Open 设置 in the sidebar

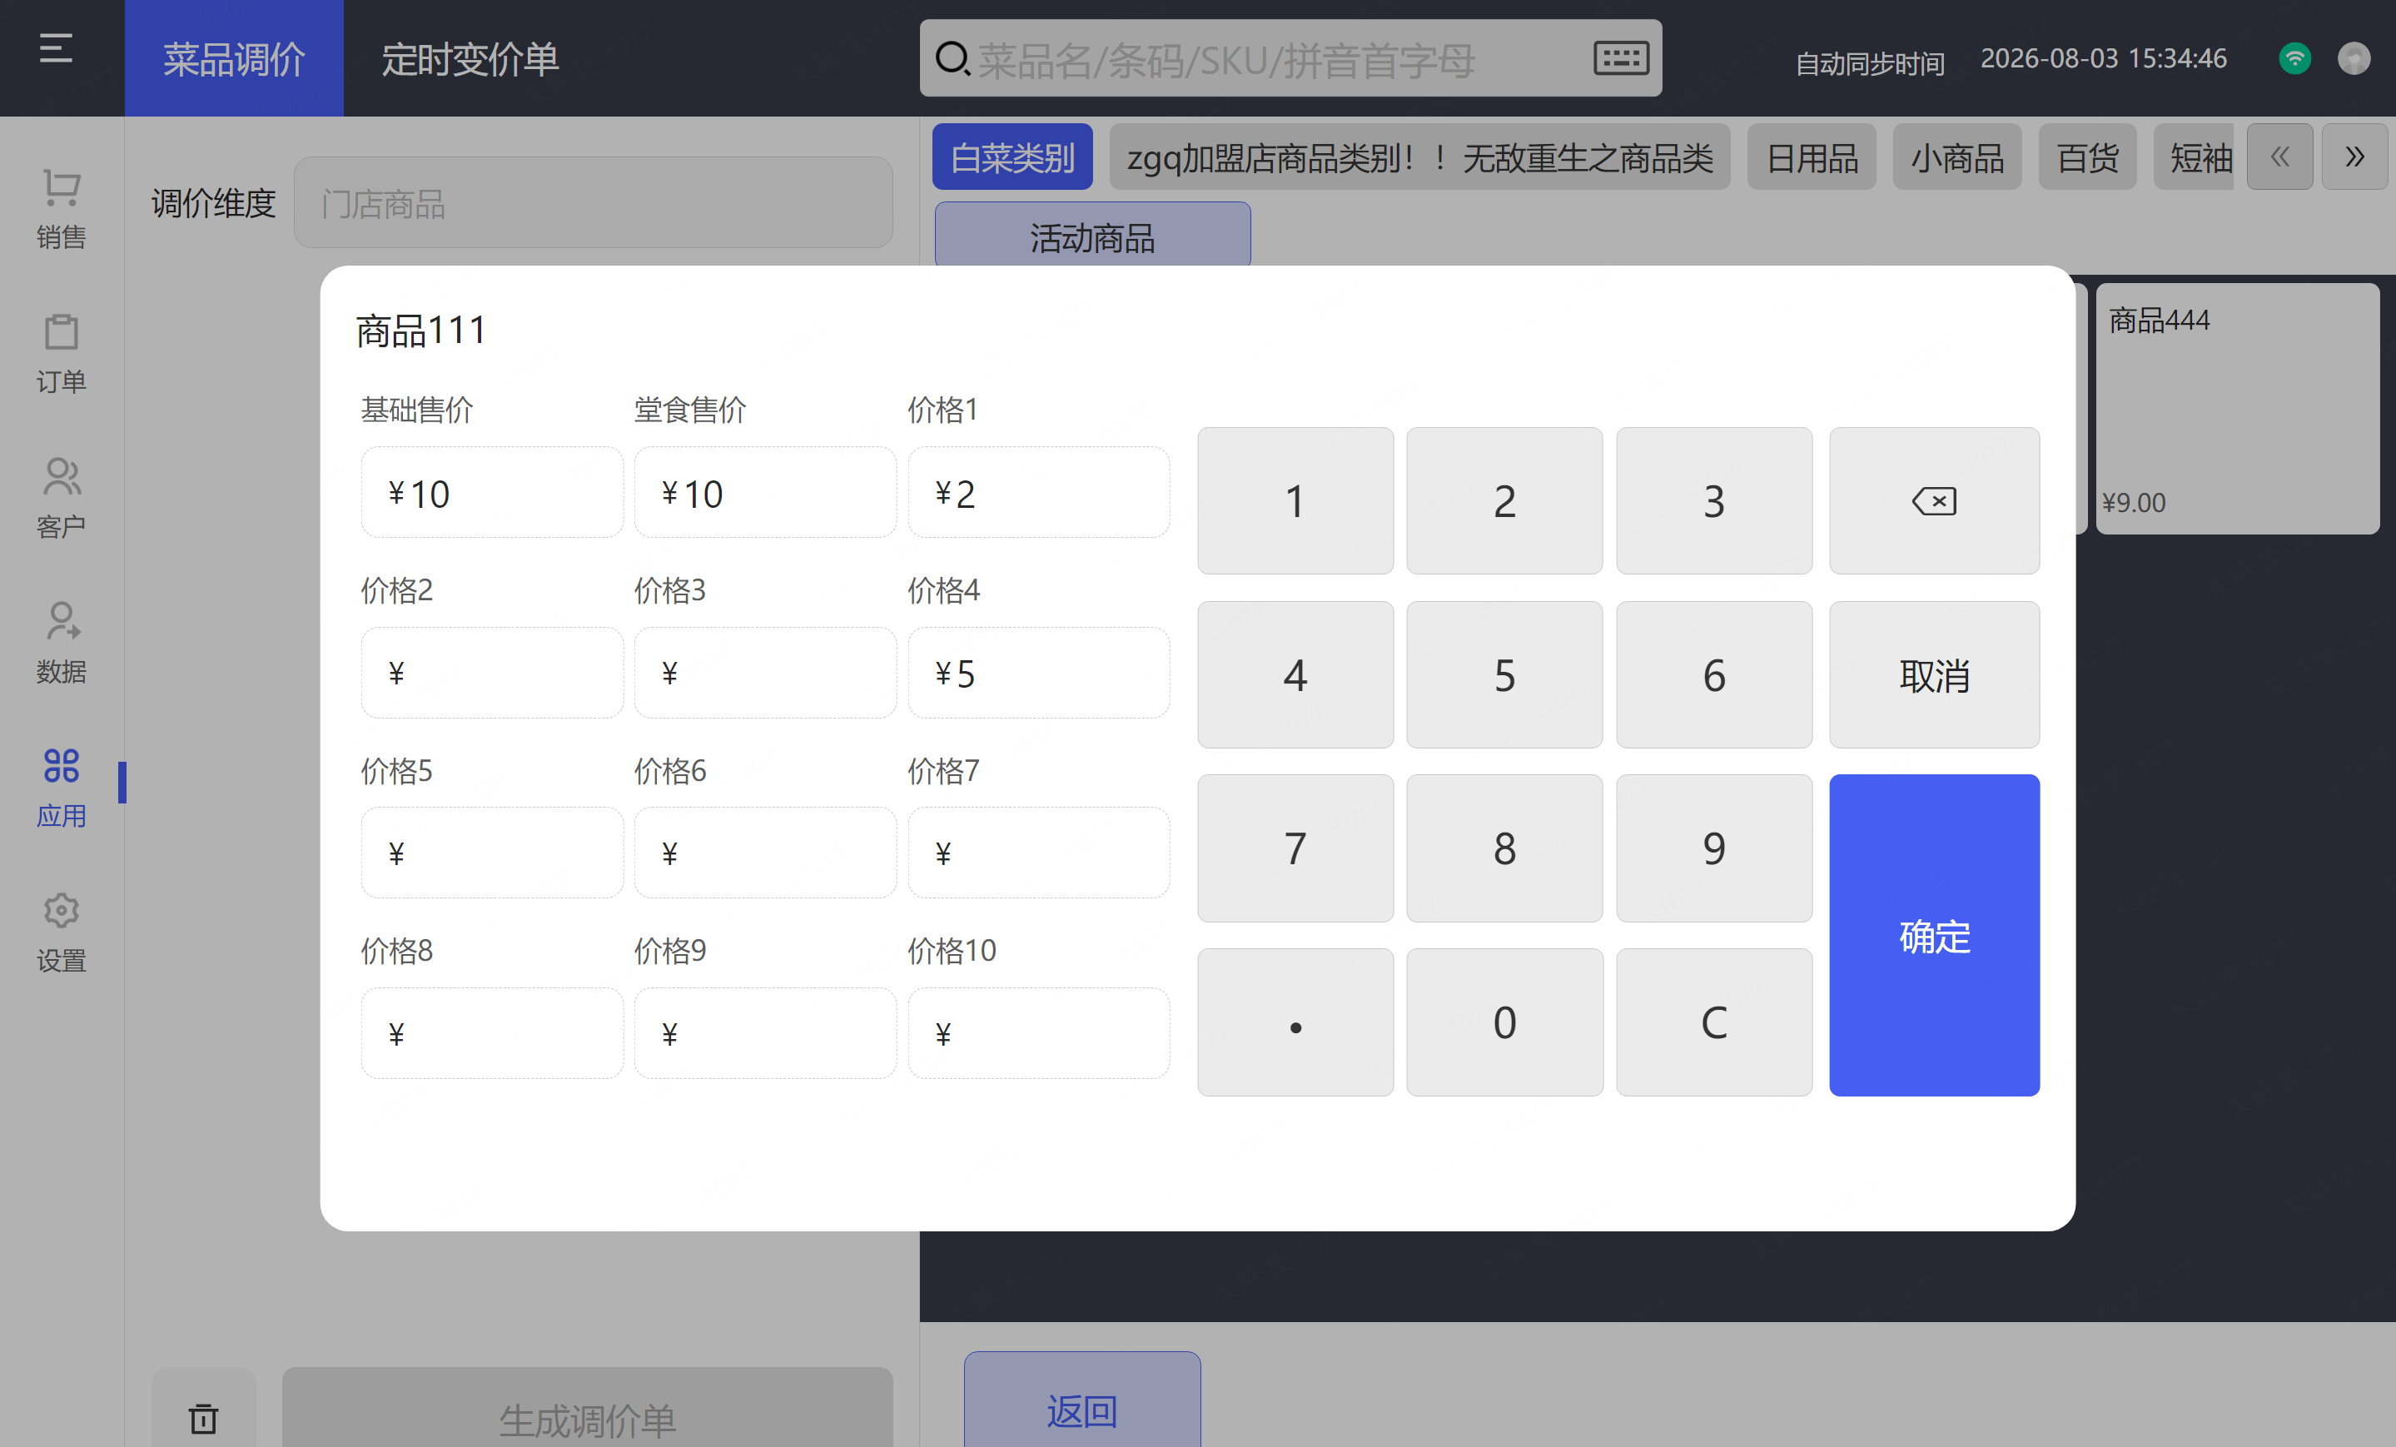[x=62, y=933]
